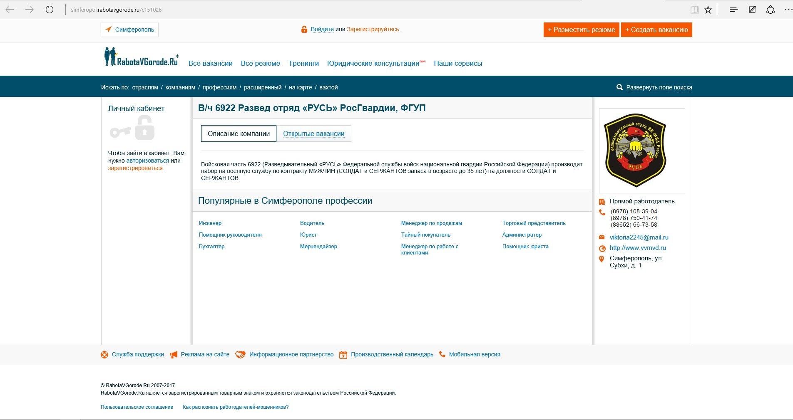Open reading view book icon
This screenshot has width=793, height=420.
pyautogui.click(x=694, y=10)
